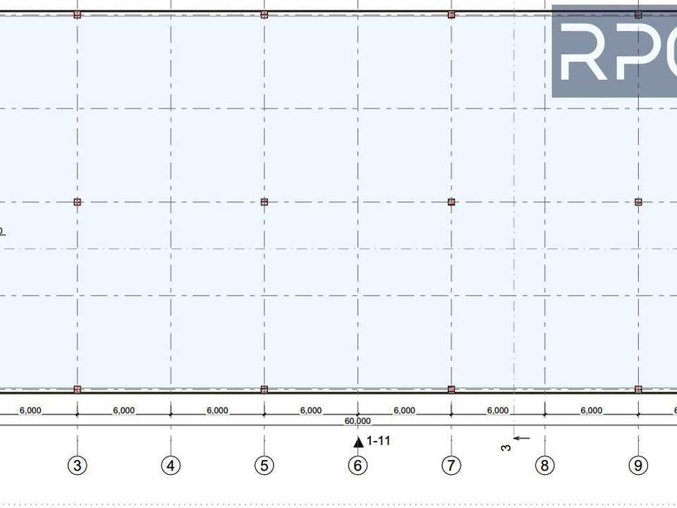Viewport: 677px width, 508px height.
Task: Select 6,000 dimension between grids 3 and 4
Action: [x=124, y=410]
